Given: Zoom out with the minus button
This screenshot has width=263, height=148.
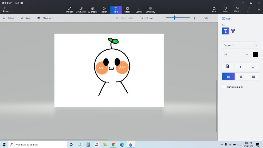Looking at the screenshot, I should pos(161,18).
